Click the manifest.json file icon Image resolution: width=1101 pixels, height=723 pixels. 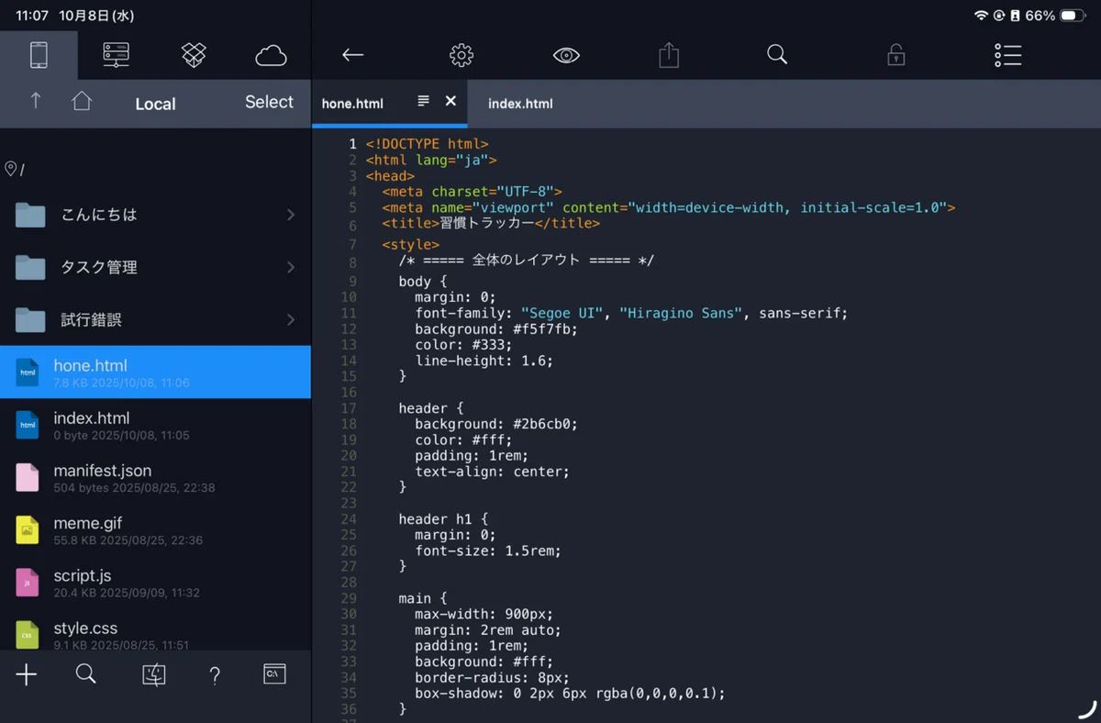[28, 477]
